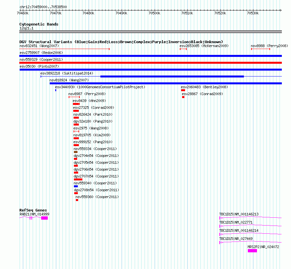Click the nsv818924 (Wang2007) label
This screenshot has width=291, height=269.
pyautogui.click(x=69, y=80)
